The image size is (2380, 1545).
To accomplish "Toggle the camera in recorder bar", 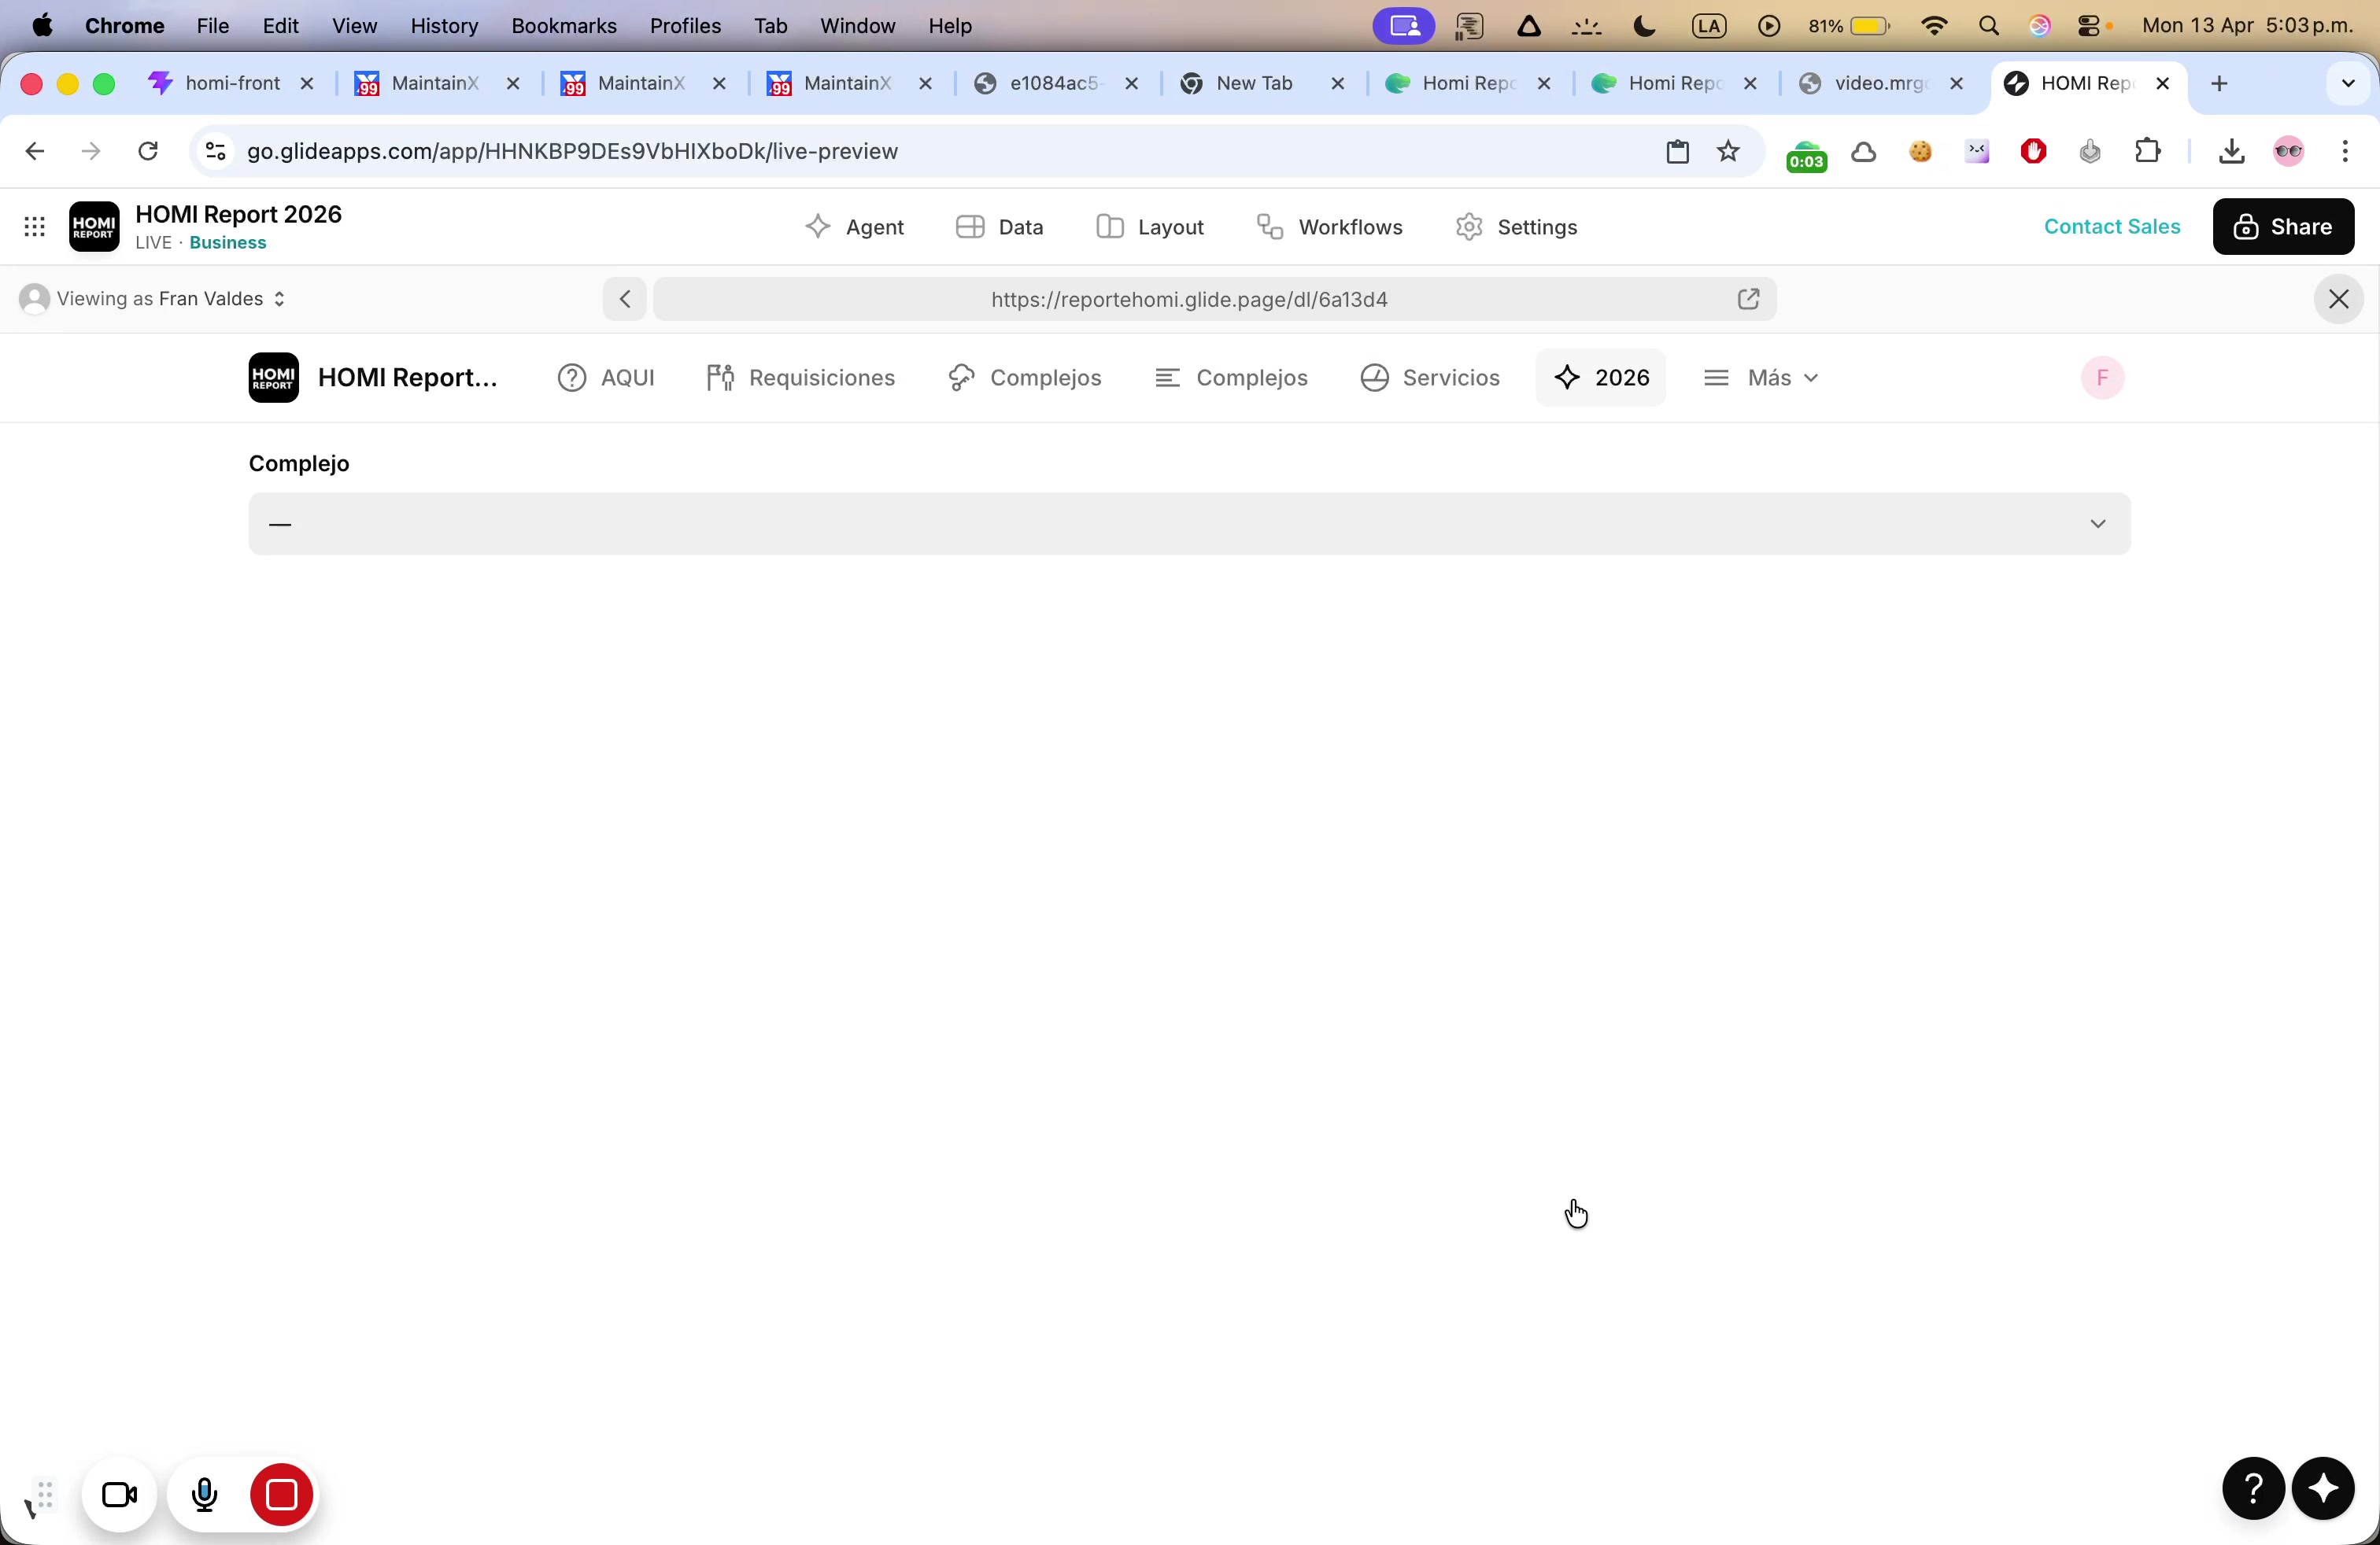I will pos(120,1495).
